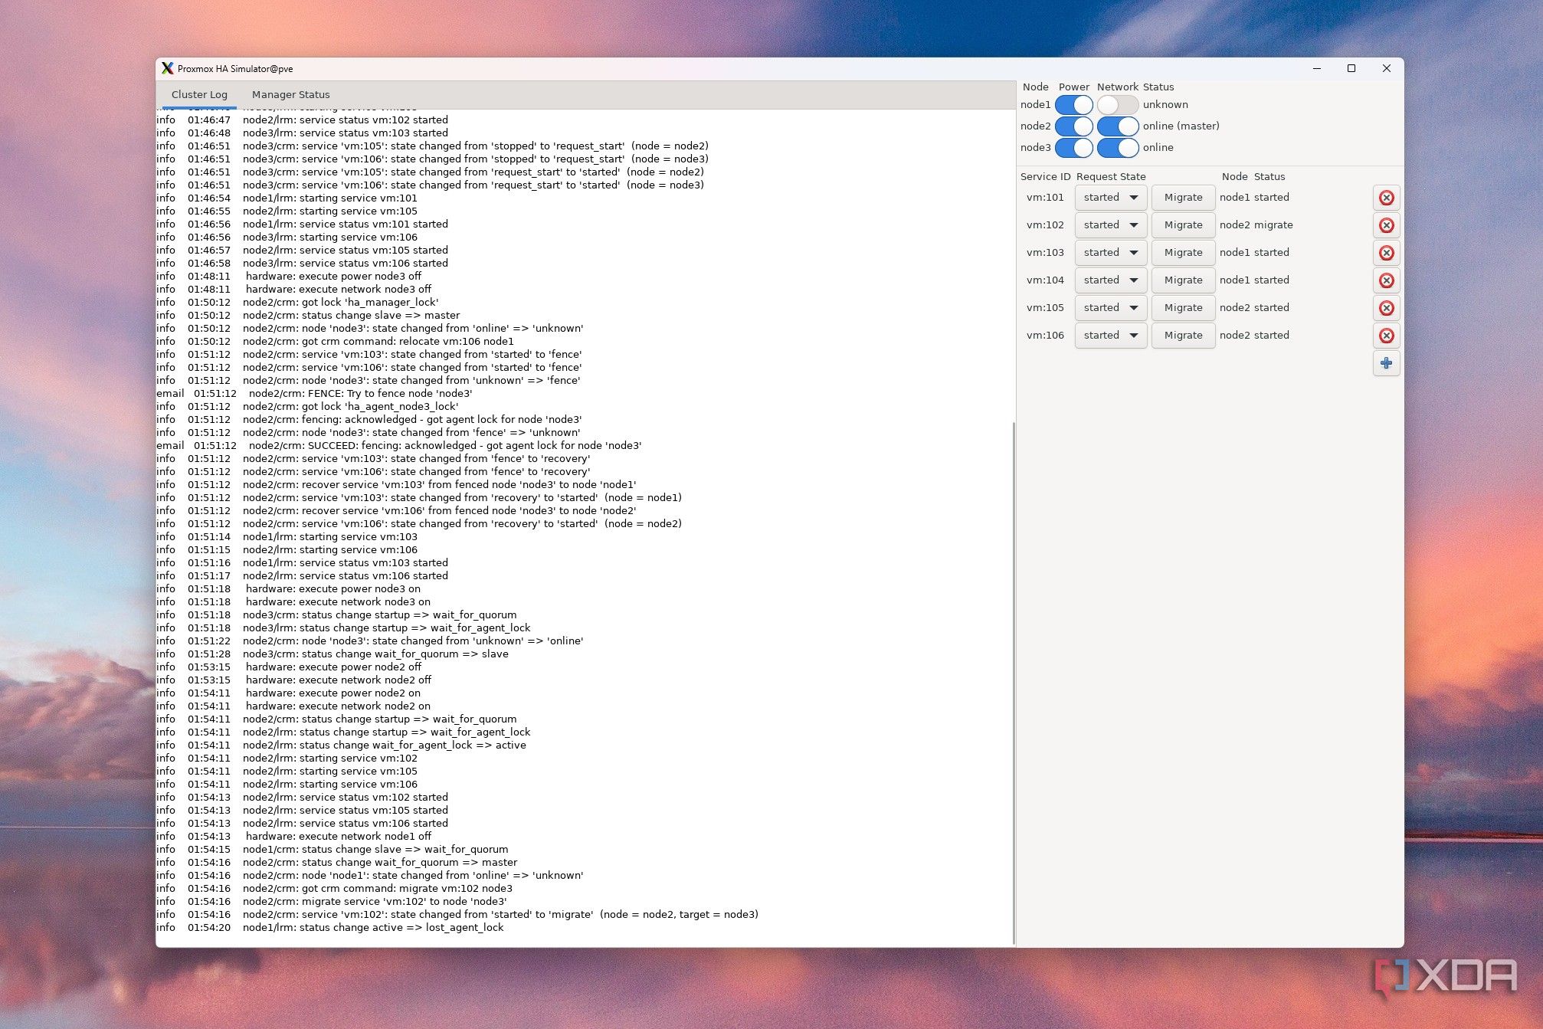Expand vm:104 request state dropdown
This screenshot has width=1543, height=1029.
(1110, 280)
